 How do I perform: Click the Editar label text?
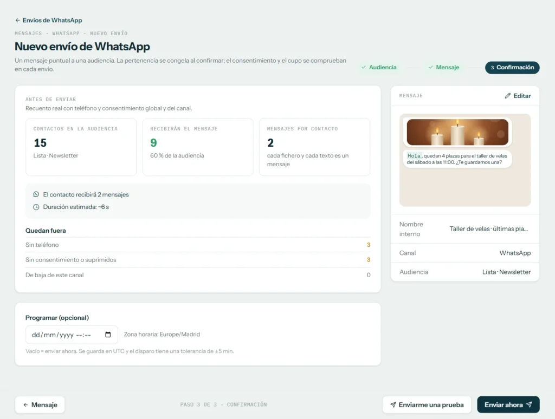point(522,96)
